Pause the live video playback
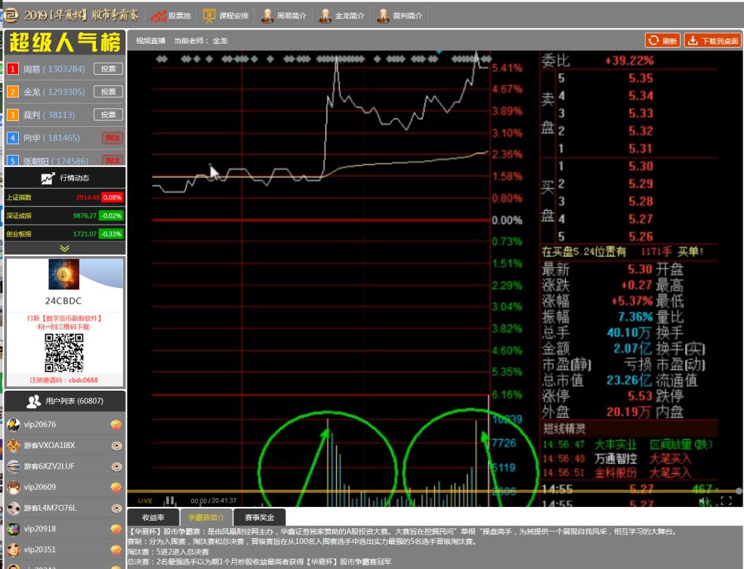744x569 pixels. tap(170, 500)
